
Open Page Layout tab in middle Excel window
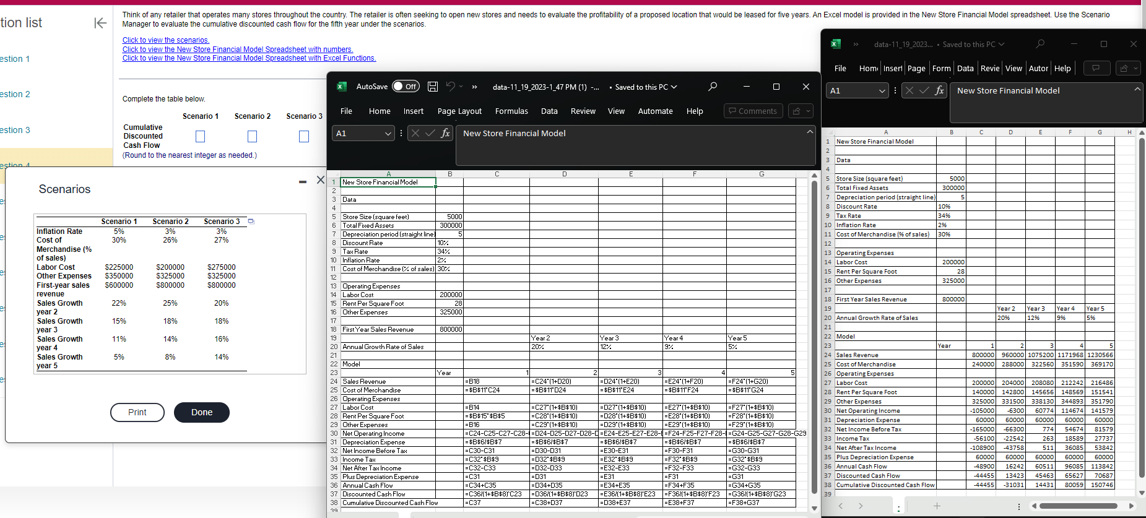pyautogui.click(x=459, y=111)
